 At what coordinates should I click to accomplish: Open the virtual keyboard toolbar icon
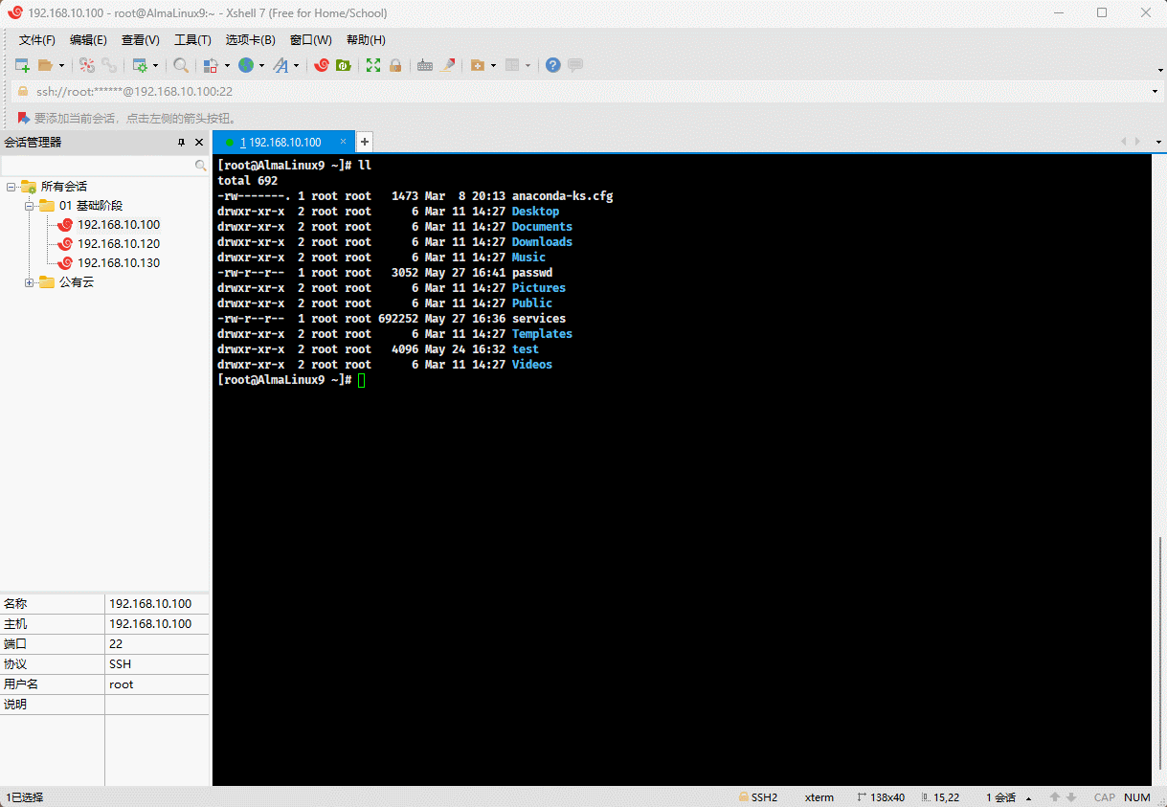425,65
